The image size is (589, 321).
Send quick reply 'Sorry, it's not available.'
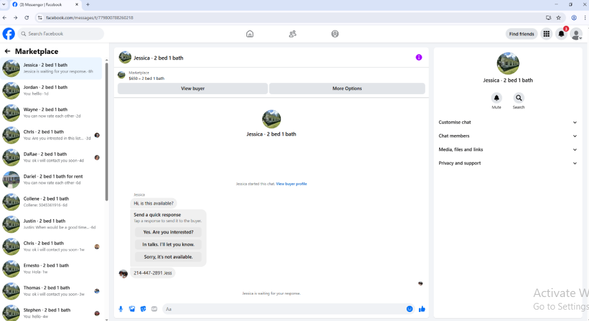[x=169, y=257]
